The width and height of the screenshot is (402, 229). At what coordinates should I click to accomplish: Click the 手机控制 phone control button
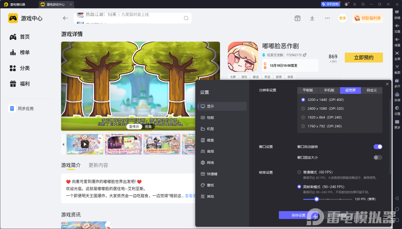point(331,4)
